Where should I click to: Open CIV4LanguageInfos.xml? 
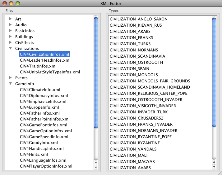tap(43, 160)
